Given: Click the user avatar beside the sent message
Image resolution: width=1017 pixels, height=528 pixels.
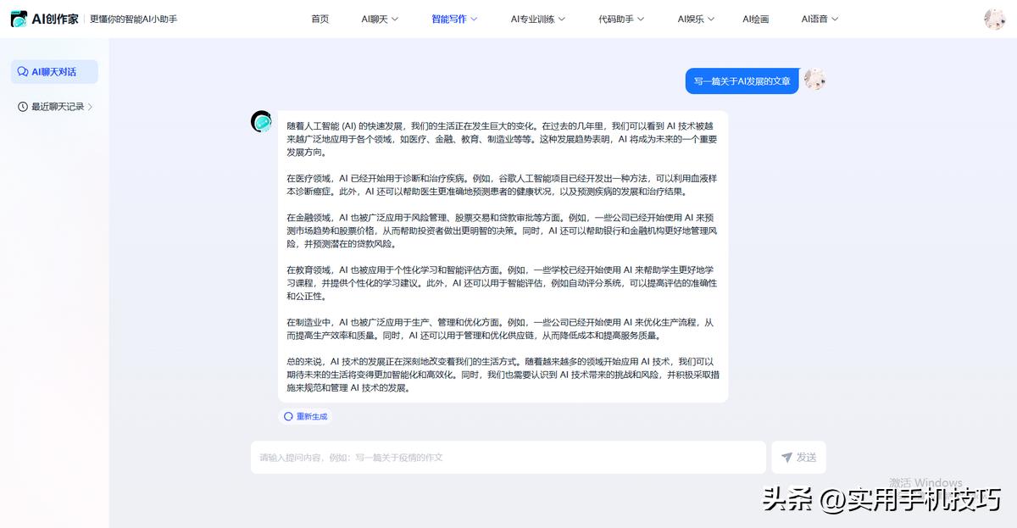Looking at the screenshot, I should (814, 80).
